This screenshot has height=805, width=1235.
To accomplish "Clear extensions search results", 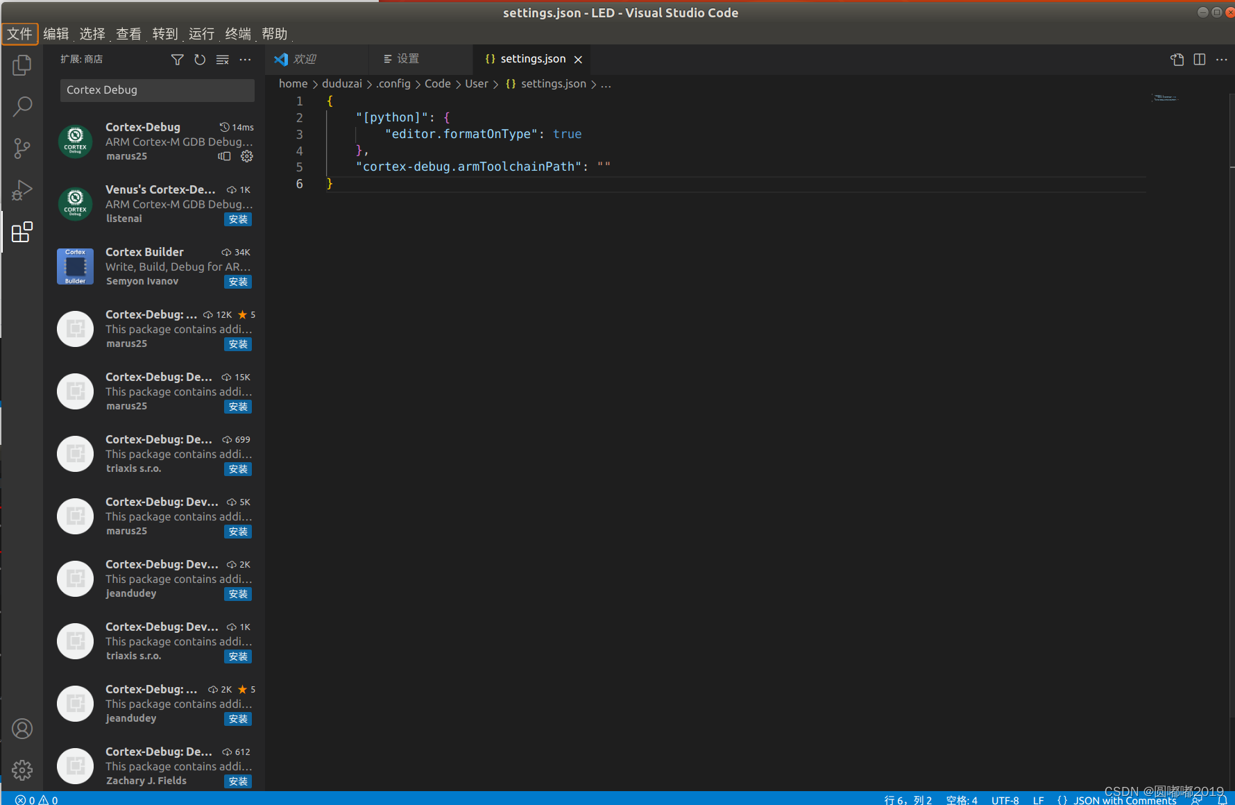I will (x=223, y=60).
